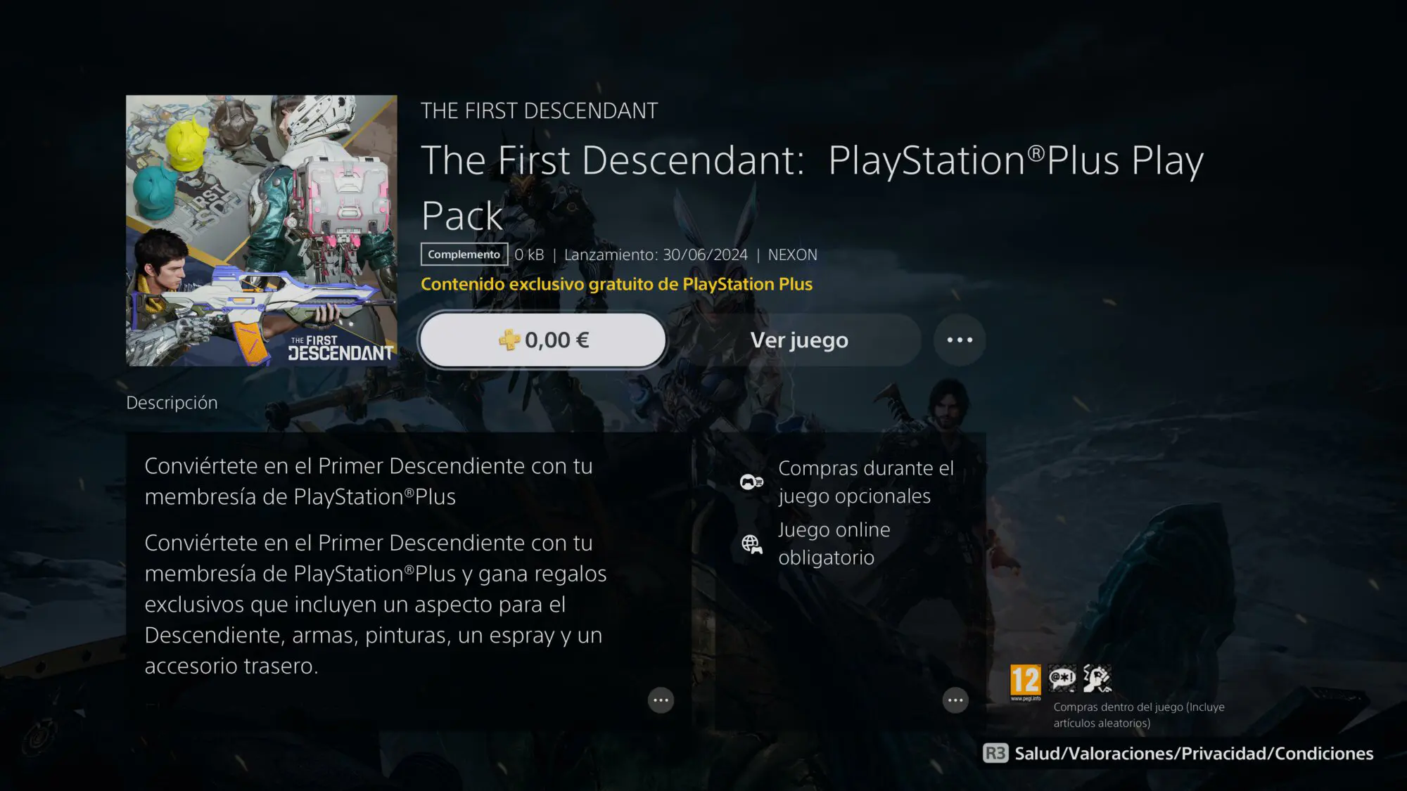The height and width of the screenshot is (791, 1407).
Task: Select the Contenido exclusivo gratuito de PlayStation Plus label
Action: (x=616, y=284)
